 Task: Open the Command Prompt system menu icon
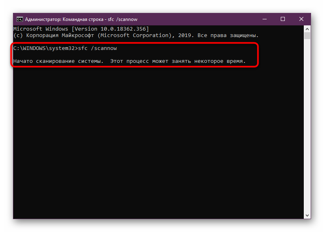(19, 19)
